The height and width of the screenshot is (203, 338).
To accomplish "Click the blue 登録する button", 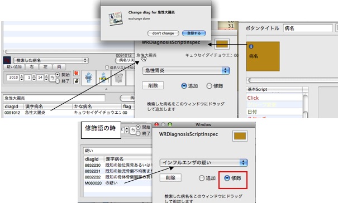I will click(x=194, y=33).
